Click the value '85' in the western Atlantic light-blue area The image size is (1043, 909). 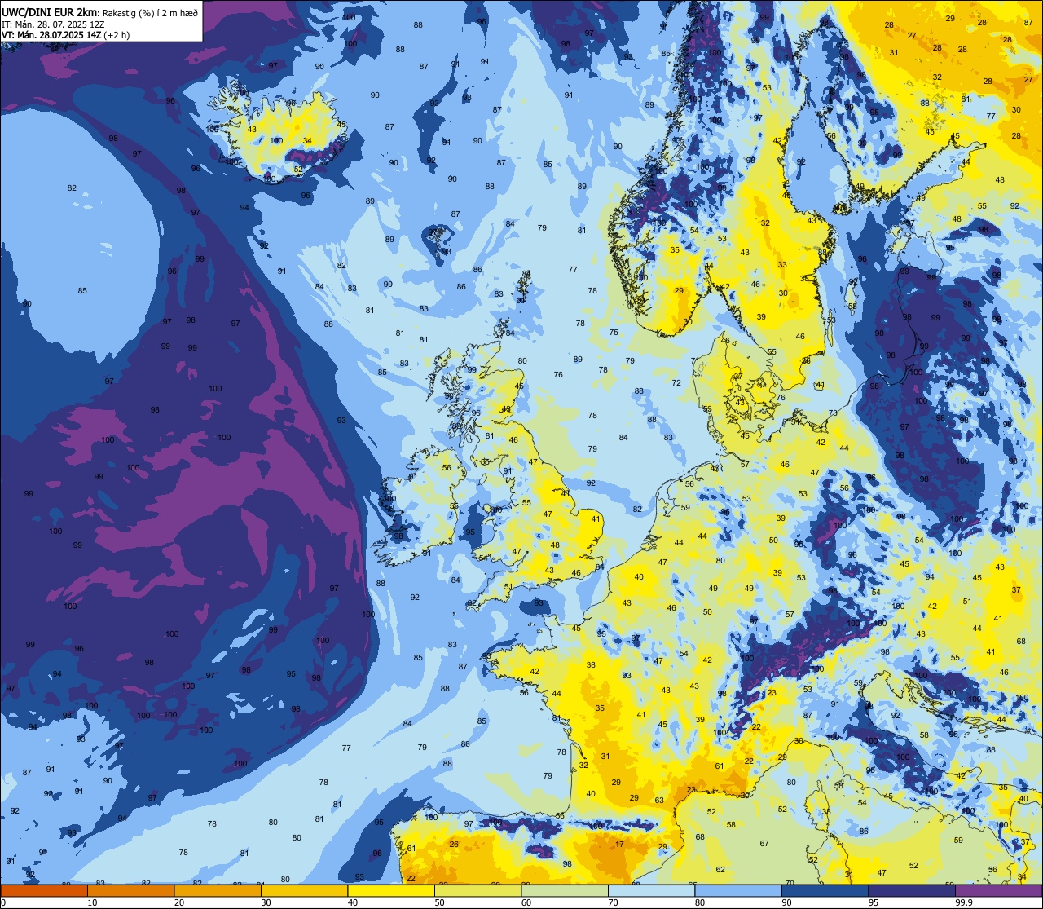click(x=82, y=291)
